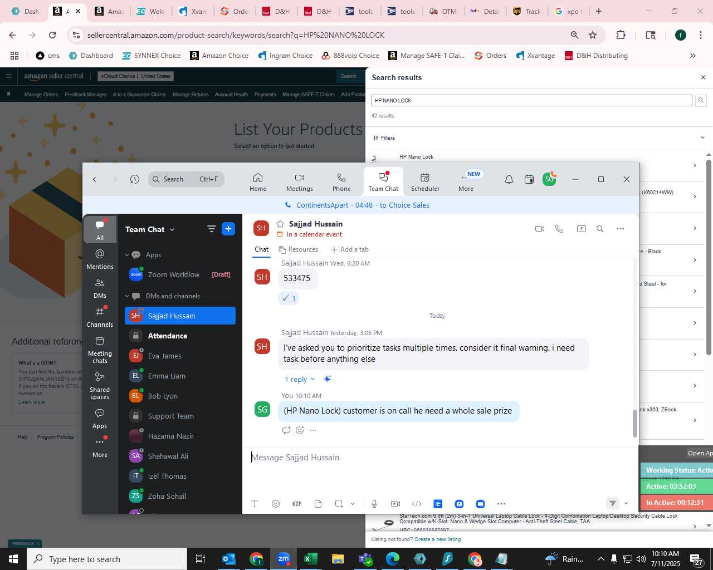Attach a file in message composer
The width and height of the screenshot is (713, 570).
click(318, 504)
